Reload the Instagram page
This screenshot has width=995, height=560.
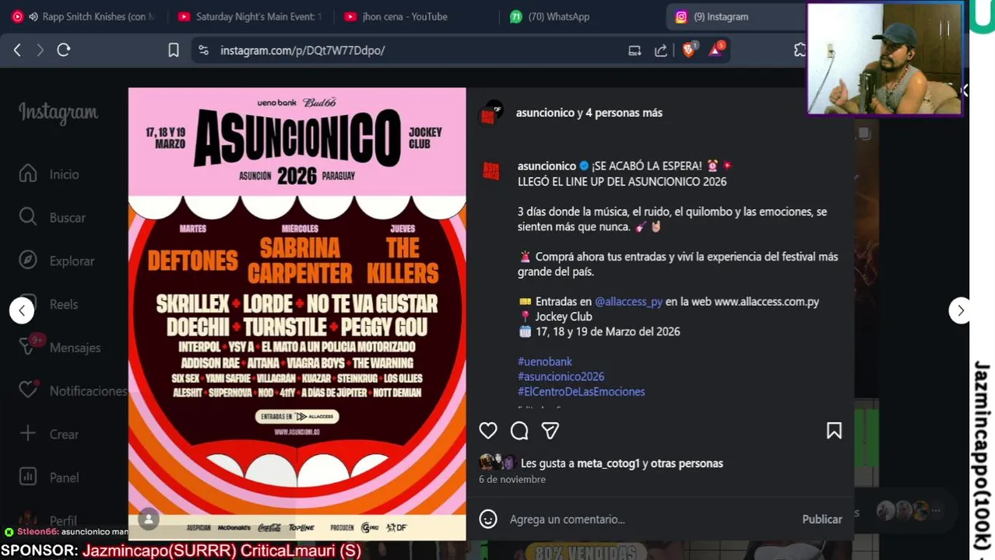click(x=64, y=50)
